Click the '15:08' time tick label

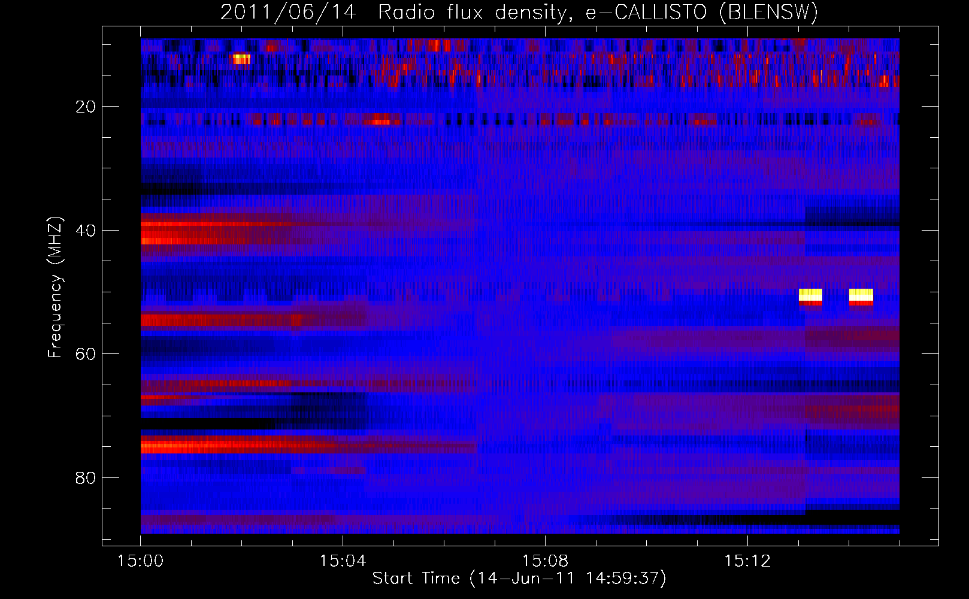545,561
